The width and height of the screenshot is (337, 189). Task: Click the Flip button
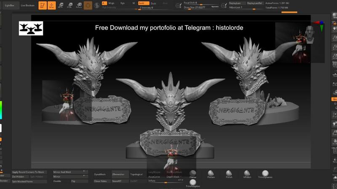80,181
